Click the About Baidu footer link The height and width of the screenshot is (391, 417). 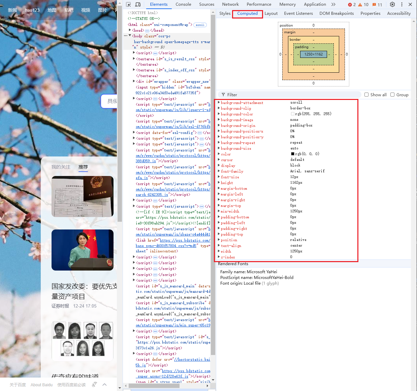(41, 385)
